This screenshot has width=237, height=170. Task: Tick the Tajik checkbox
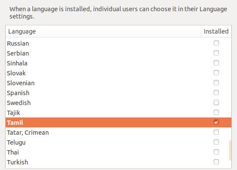pos(216,112)
